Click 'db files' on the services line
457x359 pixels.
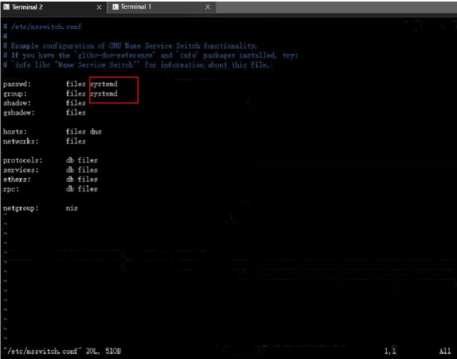pos(82,170)
